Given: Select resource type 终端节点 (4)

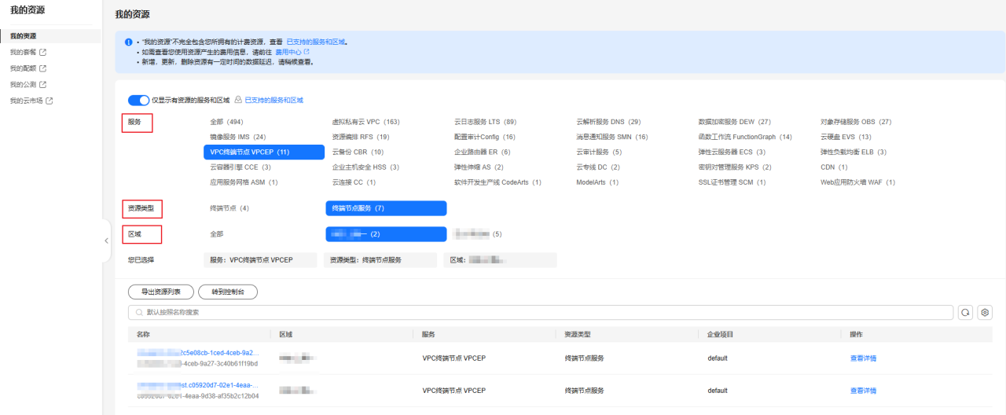Looking at the screenshot, I should [x=229, y=208].
